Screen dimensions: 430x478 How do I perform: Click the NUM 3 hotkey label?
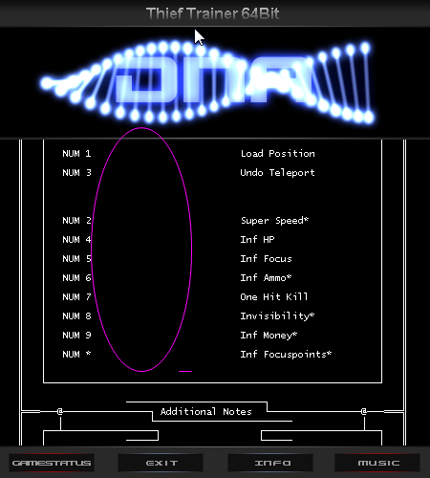(76, 173)
